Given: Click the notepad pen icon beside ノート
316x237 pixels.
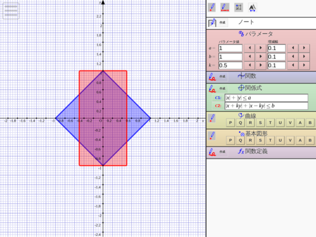Looking at the screenshot, I should [212, 23].
